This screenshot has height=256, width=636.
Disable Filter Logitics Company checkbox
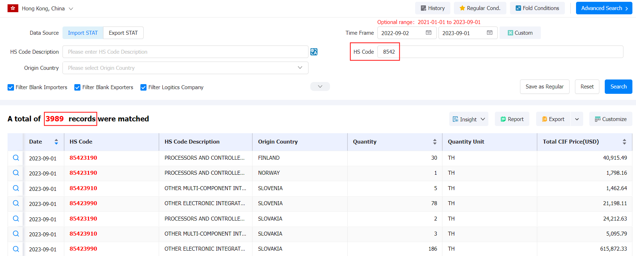[143, 87]
